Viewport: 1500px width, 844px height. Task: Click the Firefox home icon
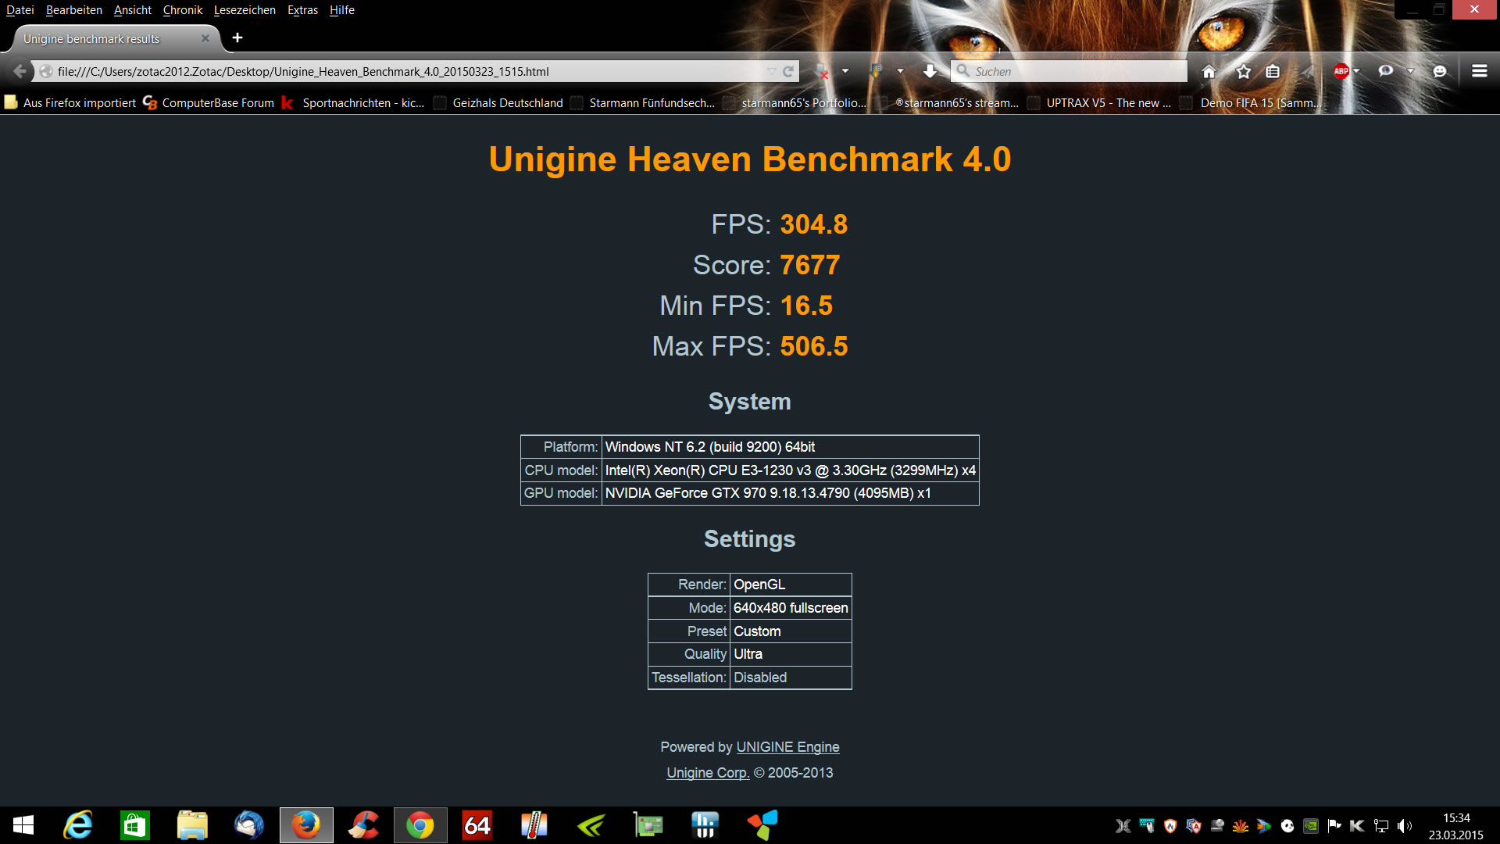1209,71
